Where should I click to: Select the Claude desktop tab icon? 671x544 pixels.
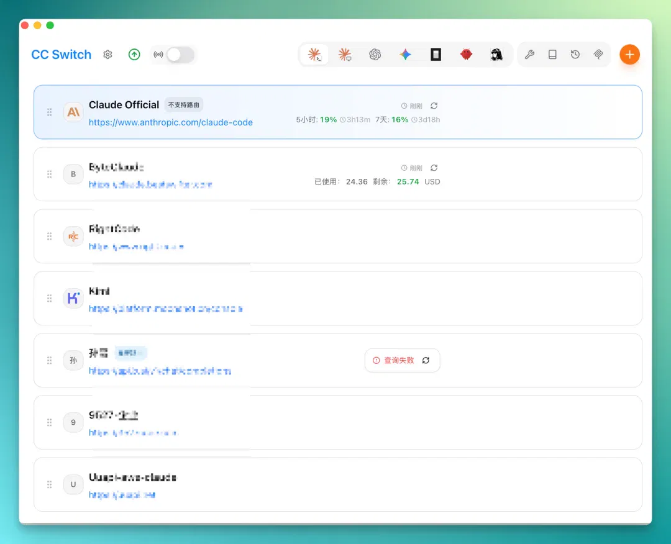click(345, 55)
